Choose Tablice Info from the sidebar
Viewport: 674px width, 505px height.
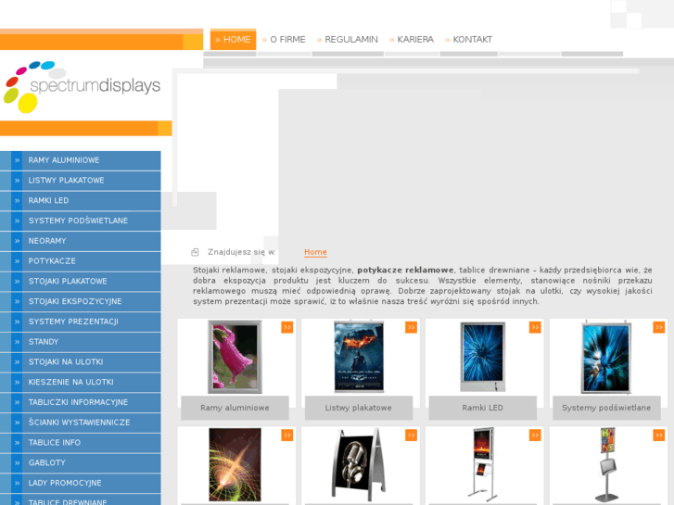pyautogui.click(x=81, y=443)
